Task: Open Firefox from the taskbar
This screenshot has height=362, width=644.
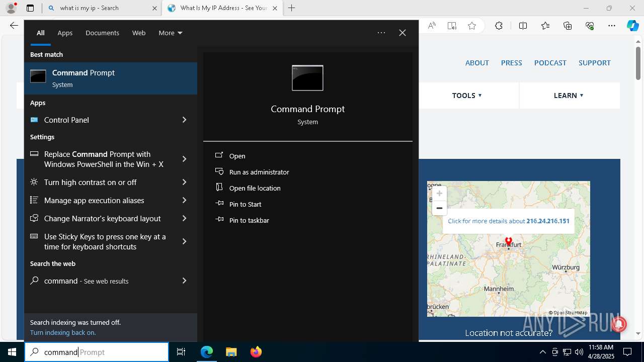Action: pos(256,352)
